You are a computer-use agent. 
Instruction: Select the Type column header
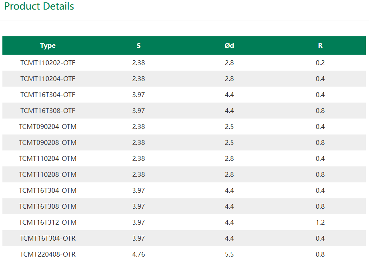48,45
